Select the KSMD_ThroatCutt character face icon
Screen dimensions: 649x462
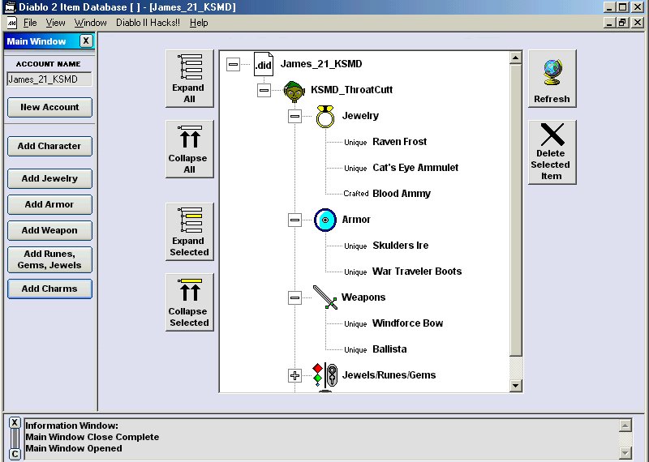[294, 91]
